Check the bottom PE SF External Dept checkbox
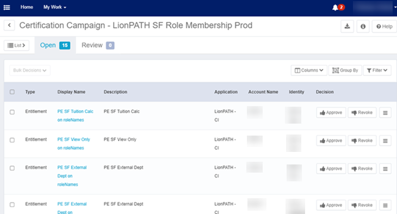 click(12, 205)
